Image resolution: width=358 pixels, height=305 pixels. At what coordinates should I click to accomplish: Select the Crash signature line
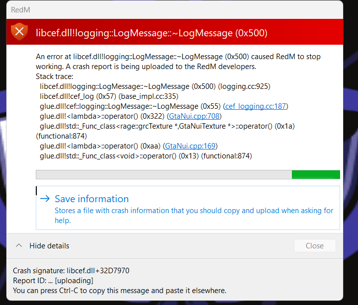pos(71,271)
